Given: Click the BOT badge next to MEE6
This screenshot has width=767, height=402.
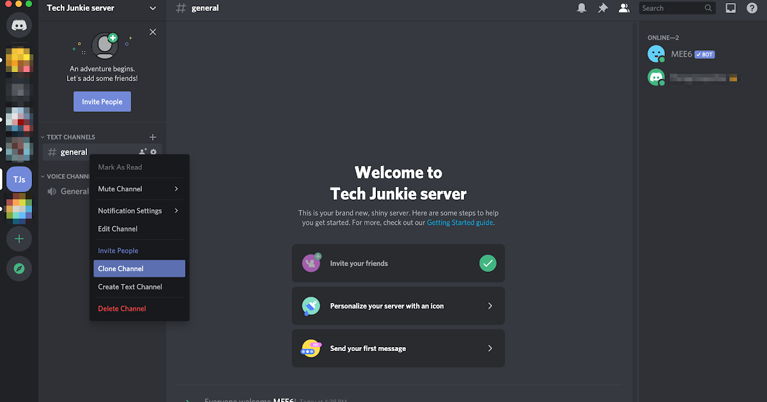Looking at the screenshot, I should [705, 54].
